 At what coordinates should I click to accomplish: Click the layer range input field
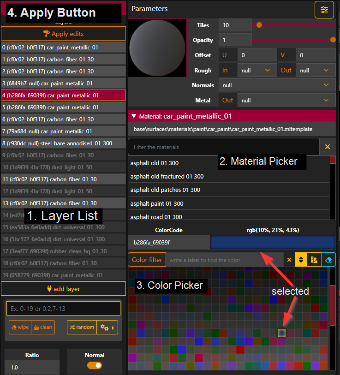point(63,308)
